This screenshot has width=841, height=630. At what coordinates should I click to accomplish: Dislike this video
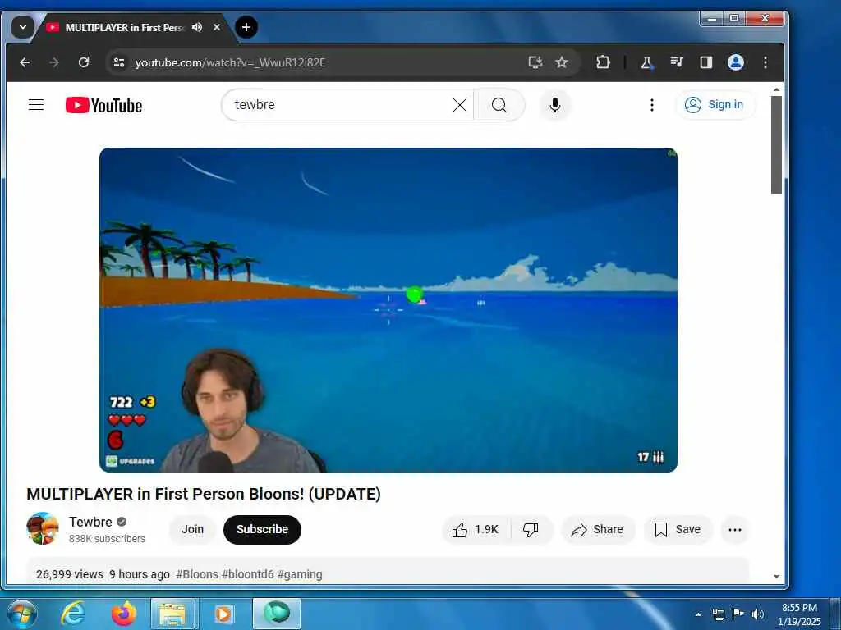pos(531,530)
